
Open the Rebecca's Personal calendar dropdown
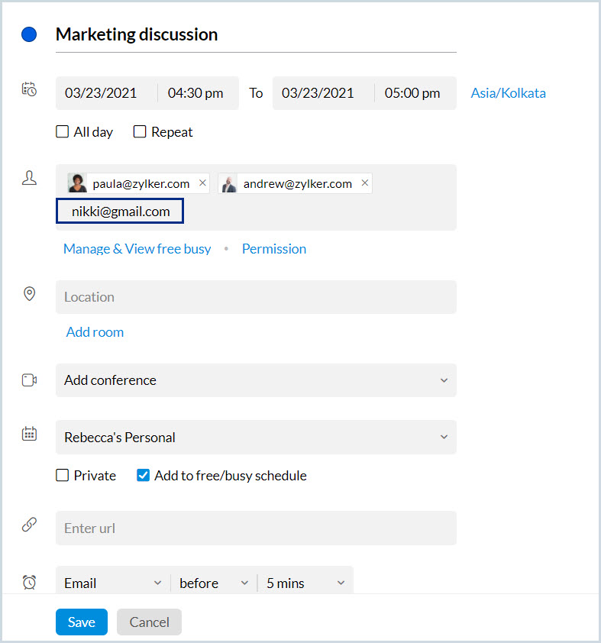(x=256, y=437)
